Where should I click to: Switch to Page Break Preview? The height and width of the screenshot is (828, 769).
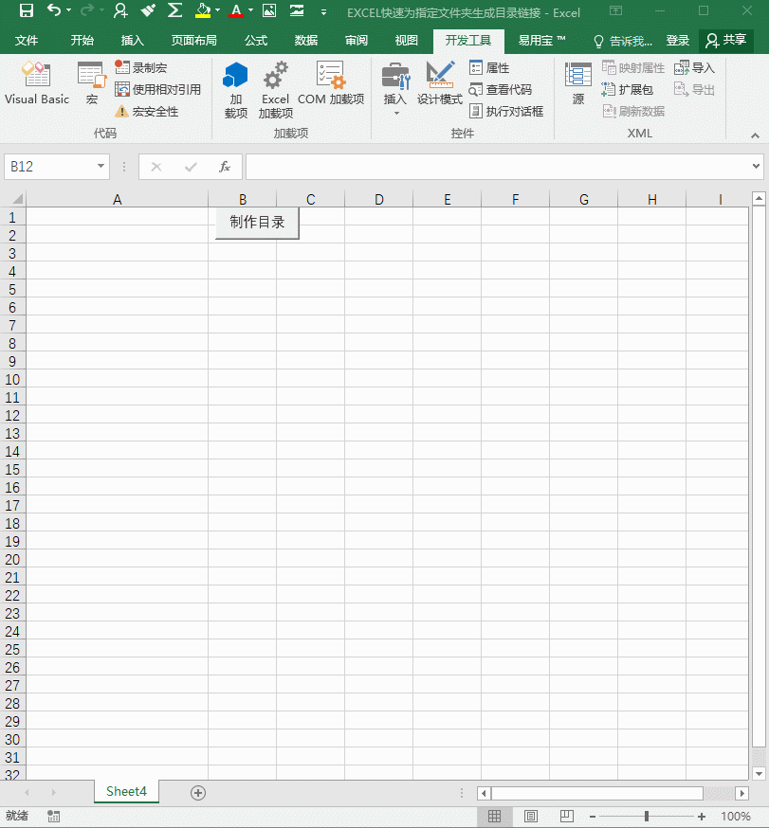(x=567, y=817)
